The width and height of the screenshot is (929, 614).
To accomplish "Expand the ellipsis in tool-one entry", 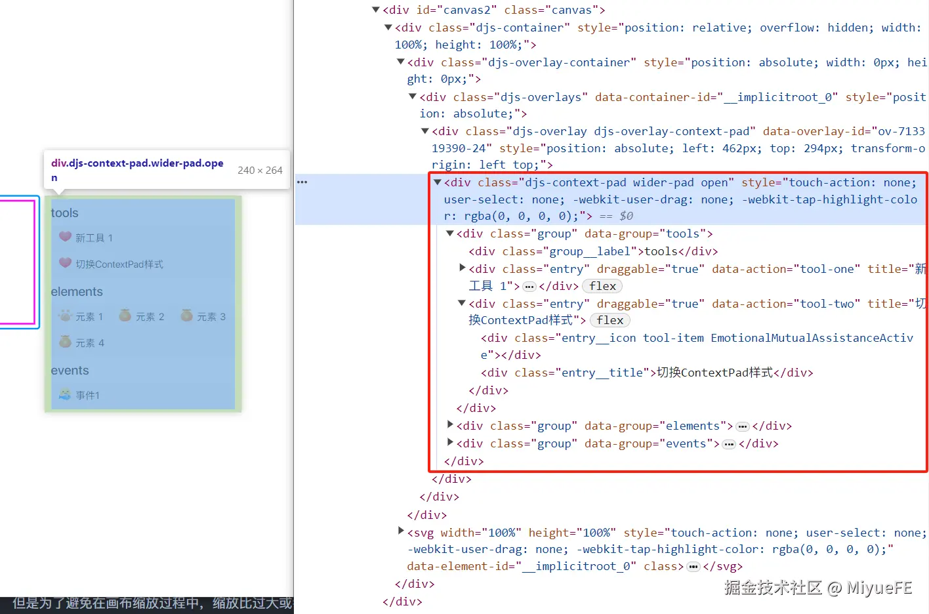I will click(529, 287).
